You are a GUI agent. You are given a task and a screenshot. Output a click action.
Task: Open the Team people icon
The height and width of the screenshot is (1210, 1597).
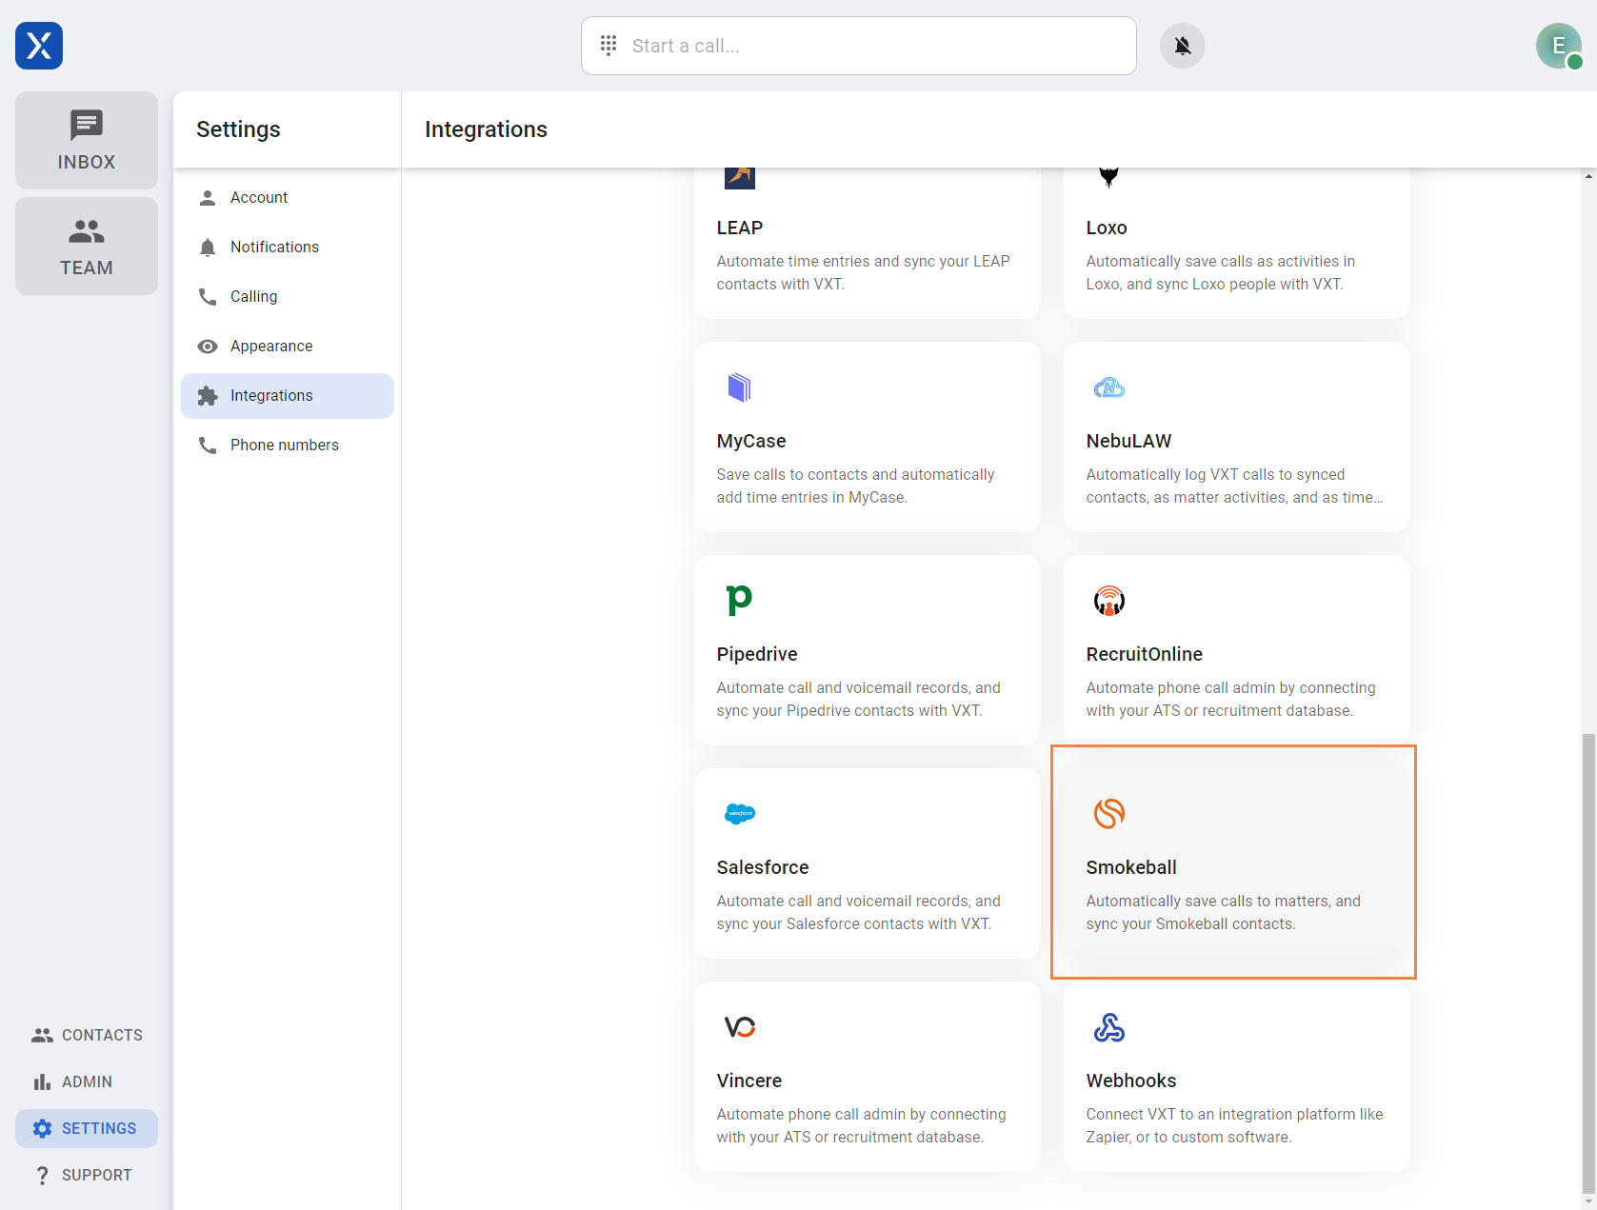point(87,231)
